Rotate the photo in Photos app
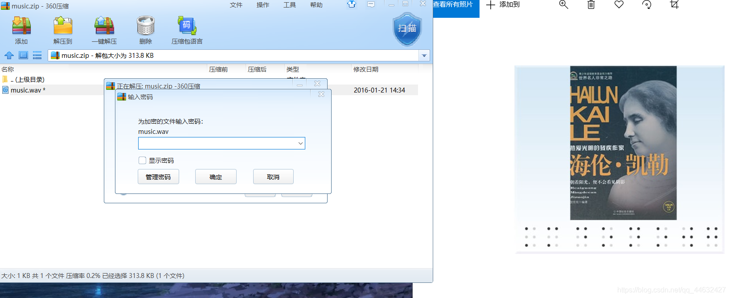This screenshot has height=298, width=730. point(647,4)
